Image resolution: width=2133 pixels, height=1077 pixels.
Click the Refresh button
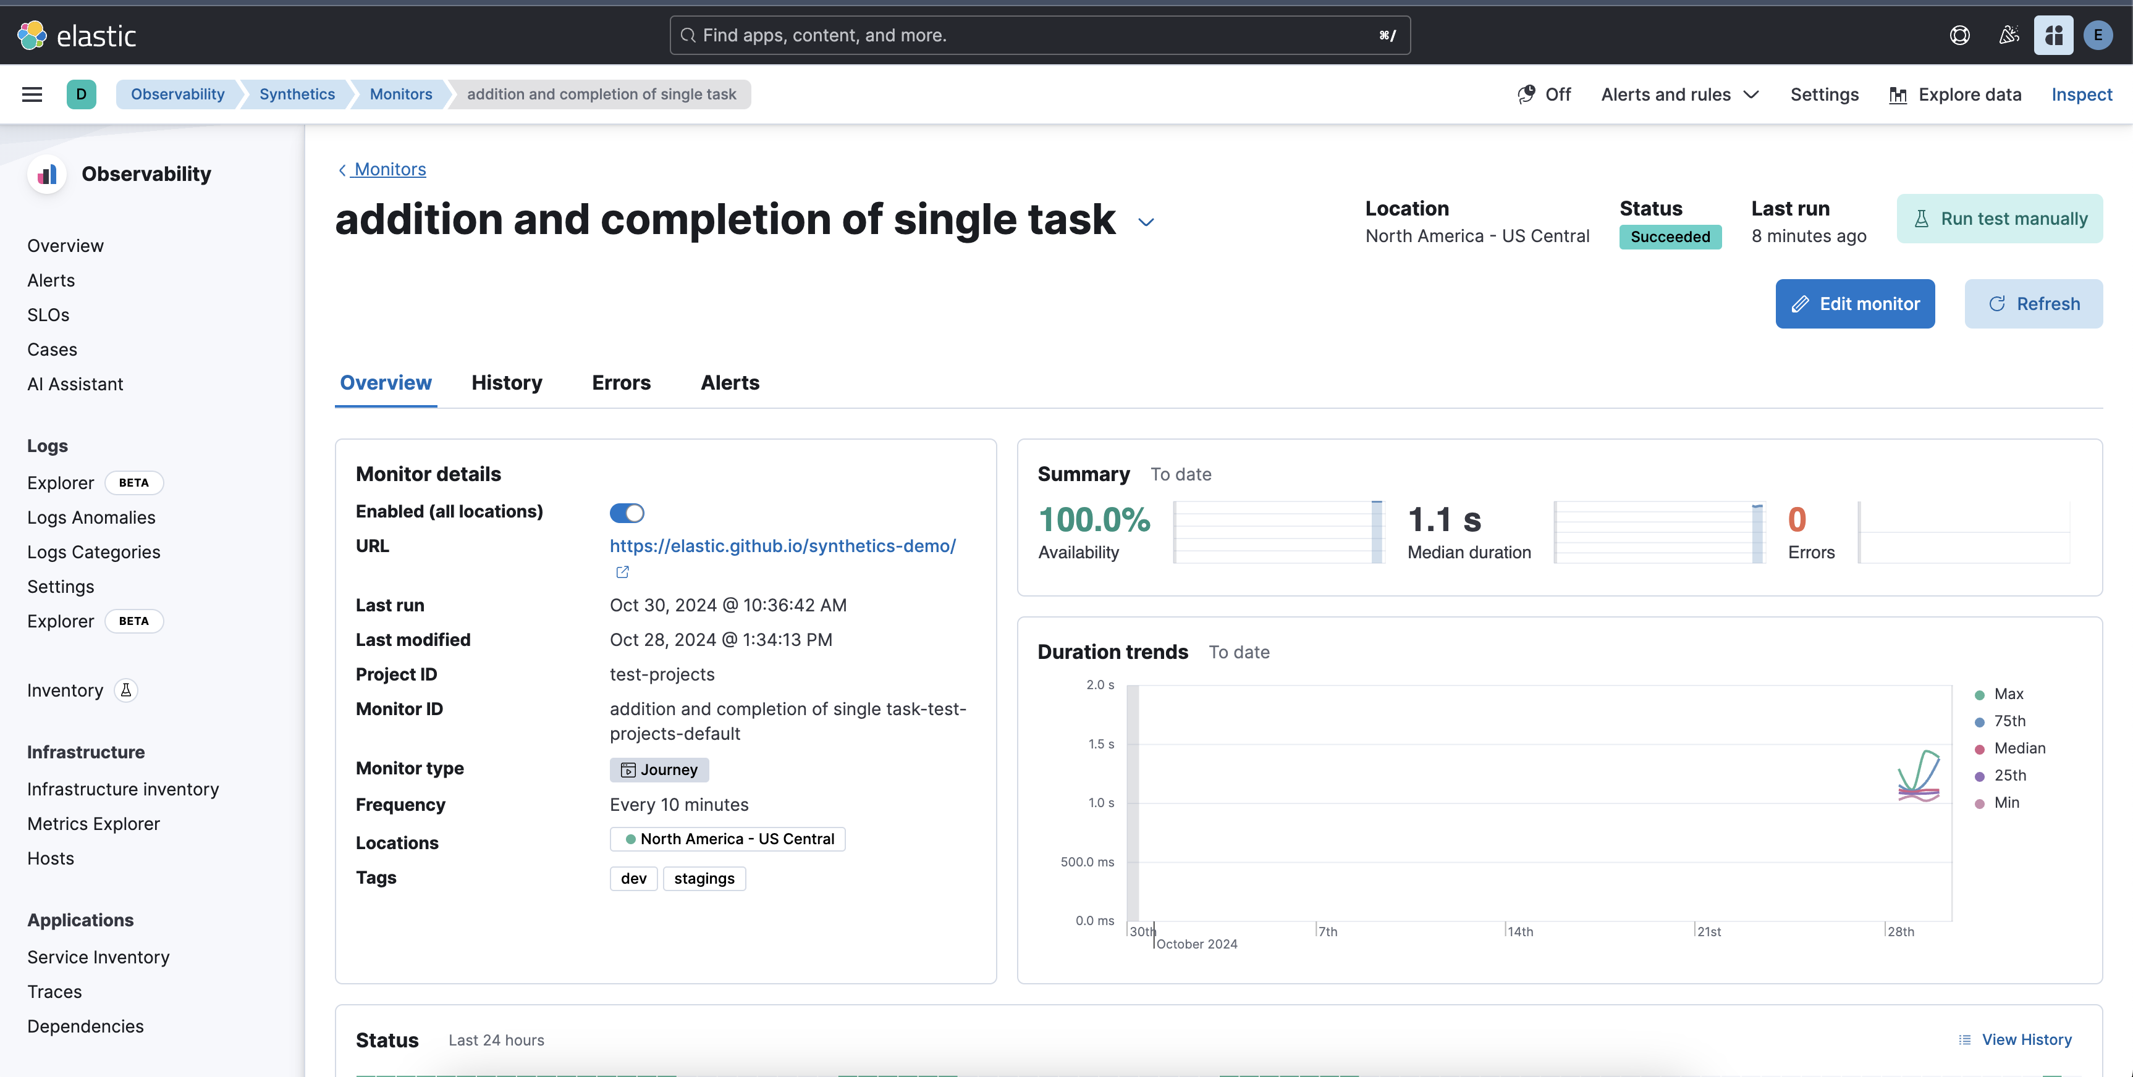pos(2033,304)
